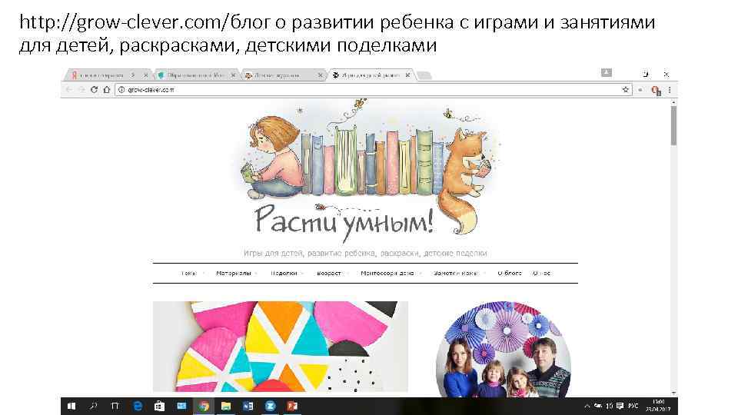Image resolution: width=738 pixels, height=415 pixels.
Task: Go back with the browser back arrow
Action: [69, 89]
